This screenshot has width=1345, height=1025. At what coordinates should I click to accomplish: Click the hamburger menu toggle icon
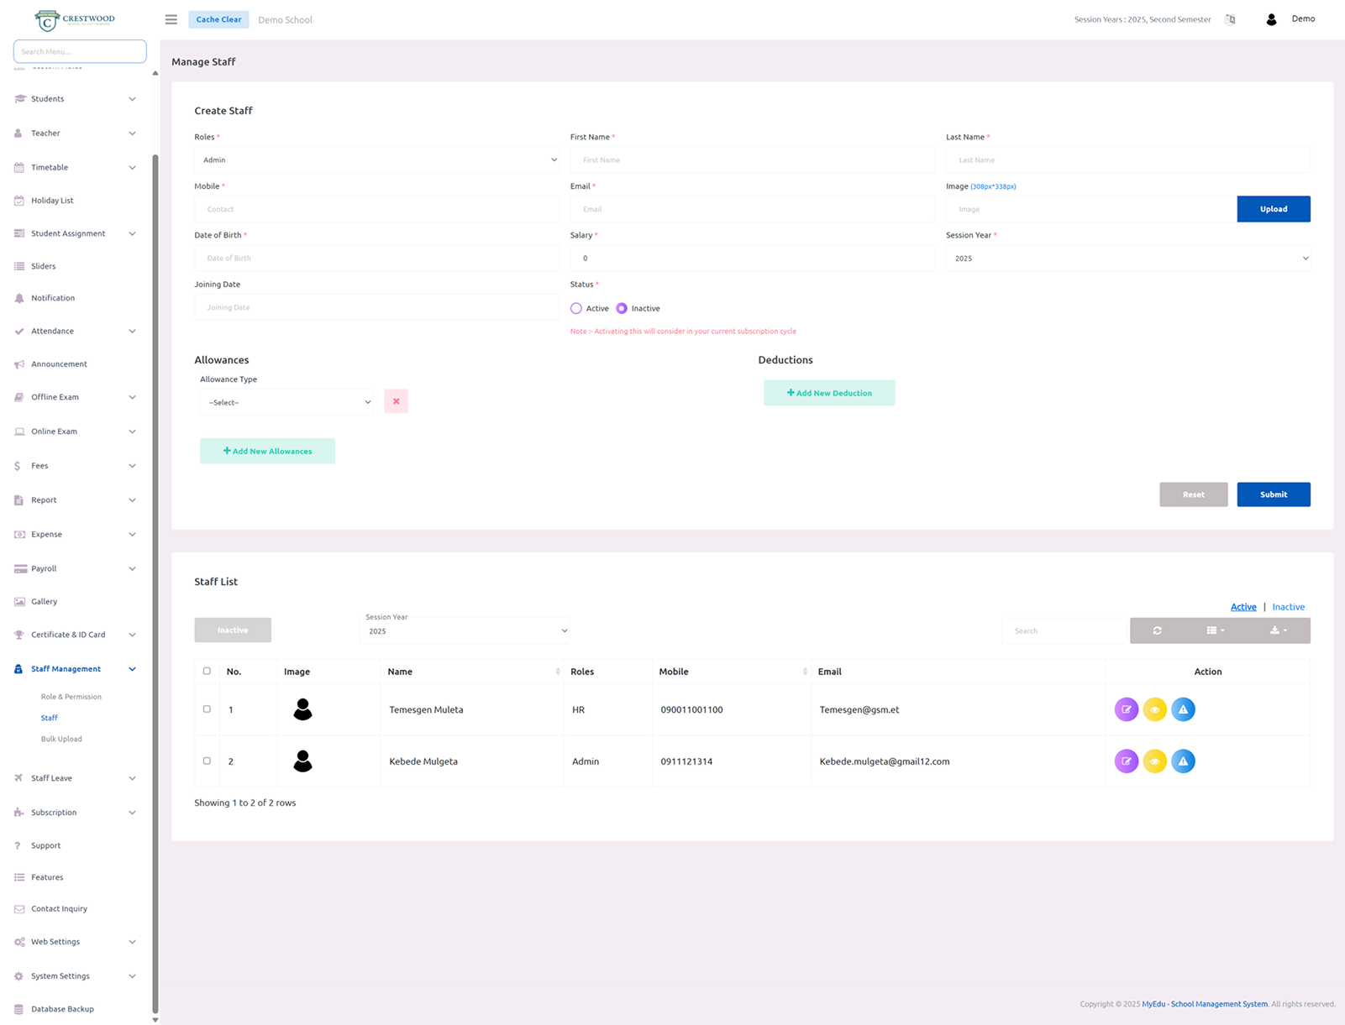[171, 19]
